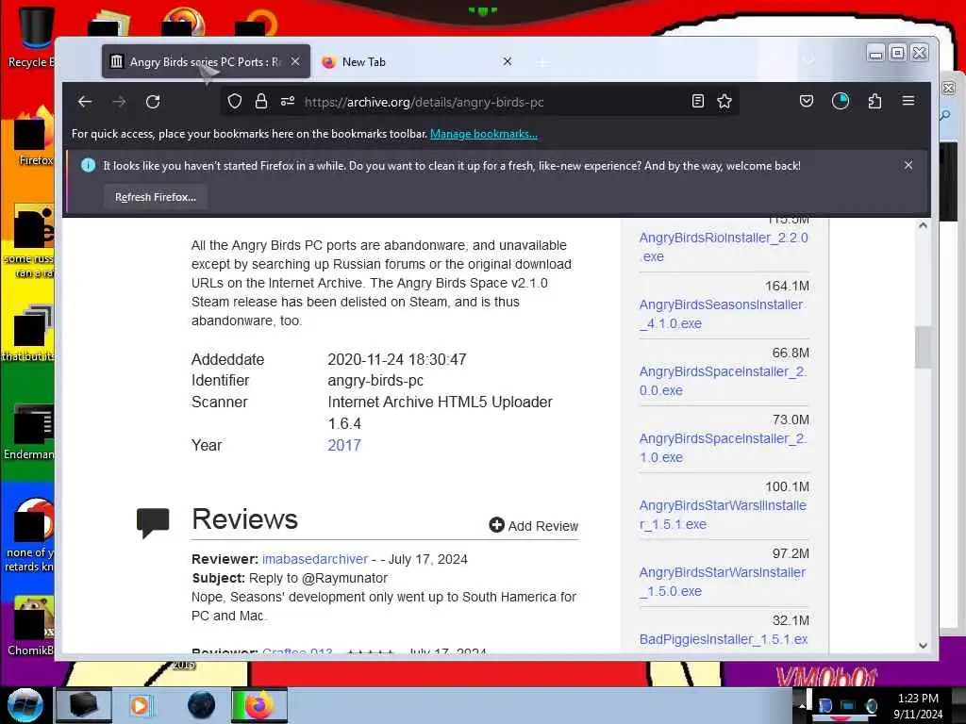Open the dark globe taskbar icon
This screenshot has width=966, height=724.
202,705
